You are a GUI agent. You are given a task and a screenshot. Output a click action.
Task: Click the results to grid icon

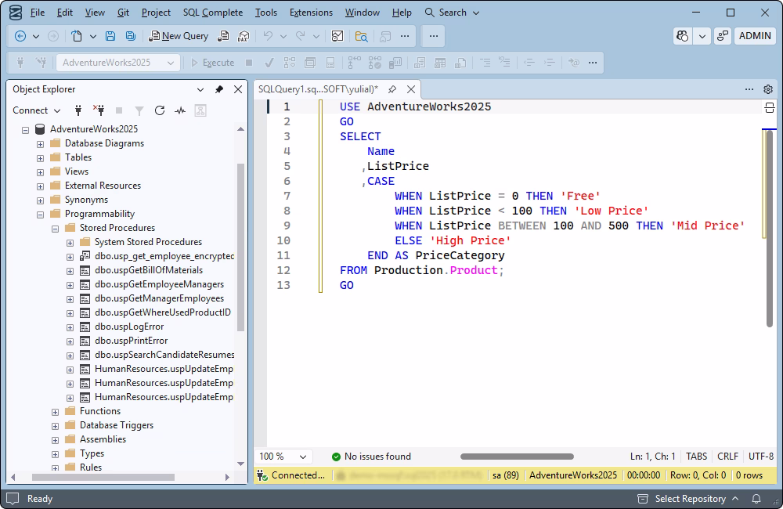(x=440, y=63)
